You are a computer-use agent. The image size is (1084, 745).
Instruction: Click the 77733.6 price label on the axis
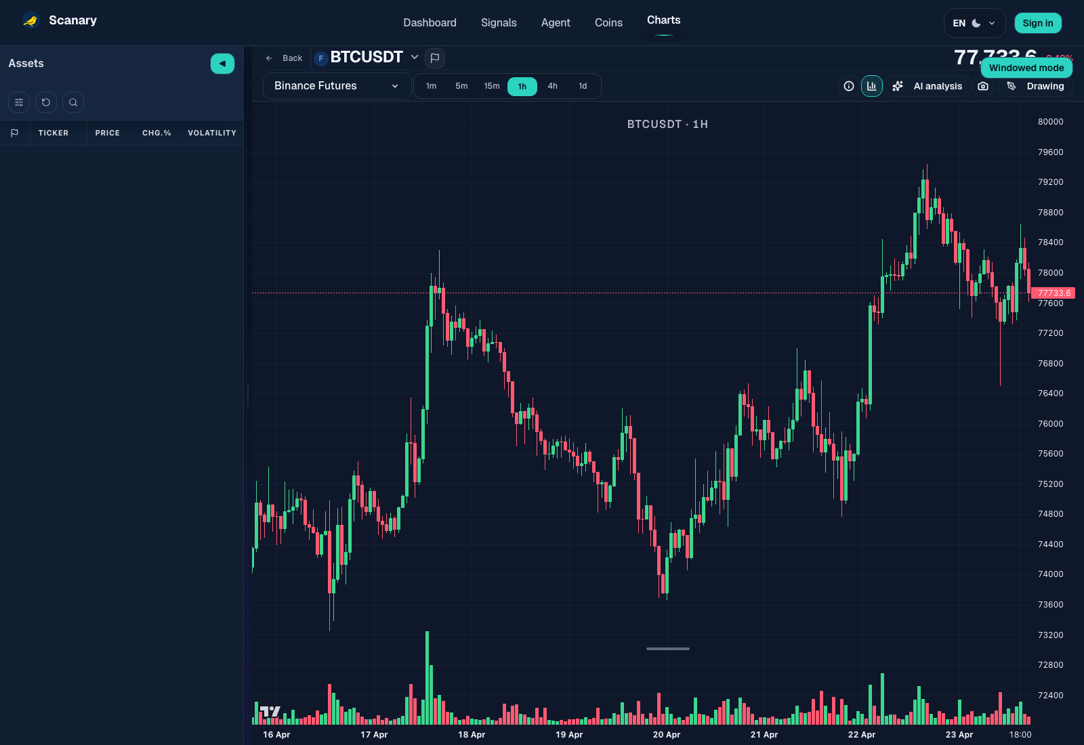(1054, 293)
